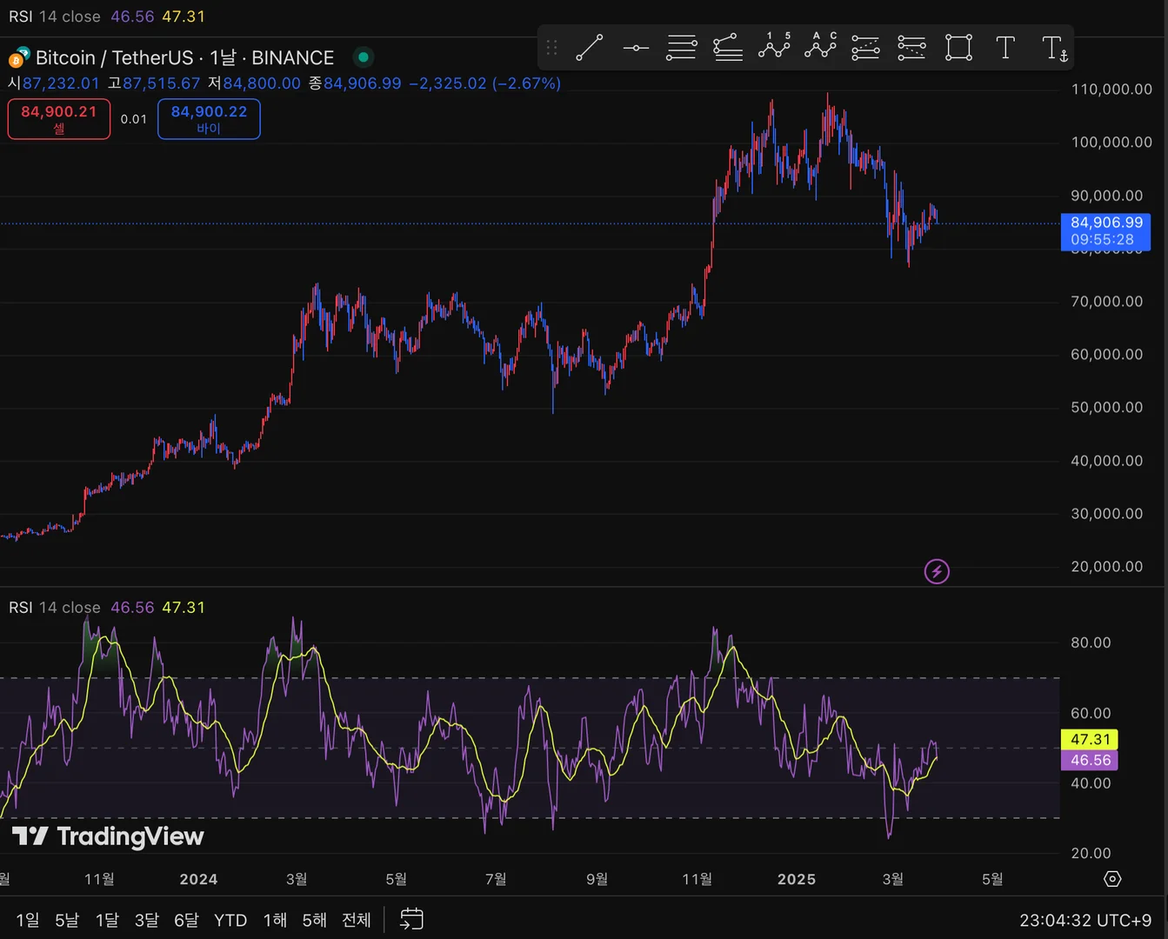
Task: Select the Horizontal Line tool
Action: coord(636,48)
